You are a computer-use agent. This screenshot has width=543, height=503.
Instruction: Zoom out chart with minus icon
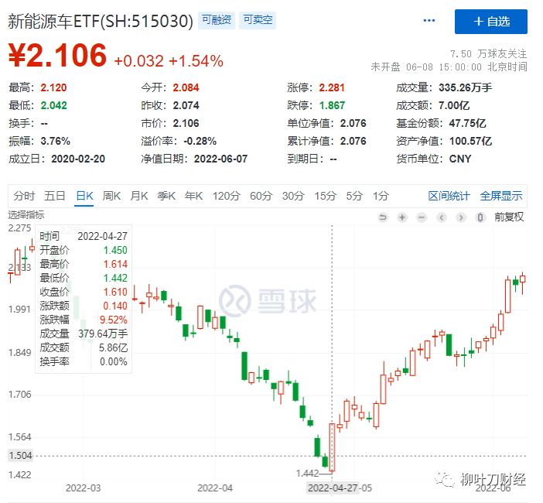pyautogui.click(x=422, y=217)
